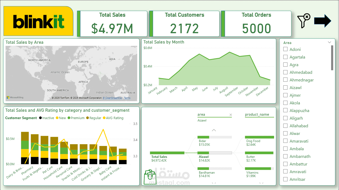Click the product_name column header

257,115
